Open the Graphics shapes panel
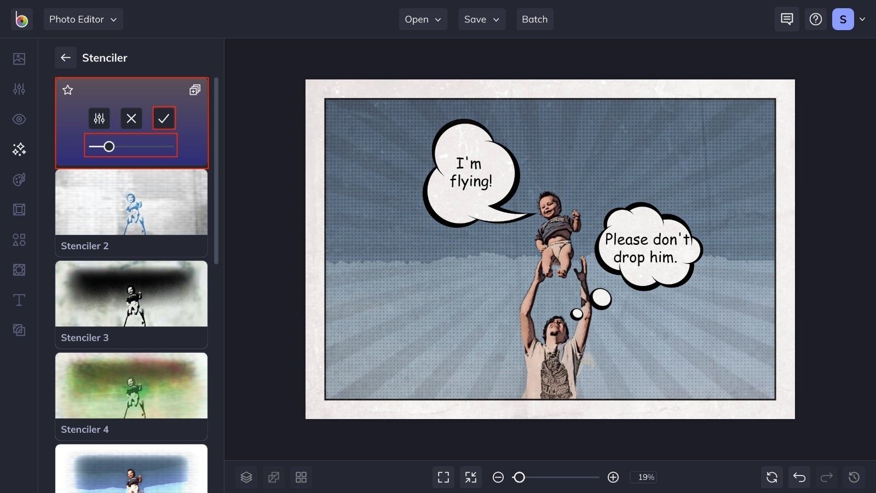Image resolution: width=876 pixels, height=493 pixels. pyautogui.click(x=19, y=239)
